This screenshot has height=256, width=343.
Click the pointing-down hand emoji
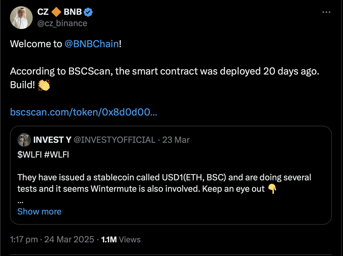272,189
